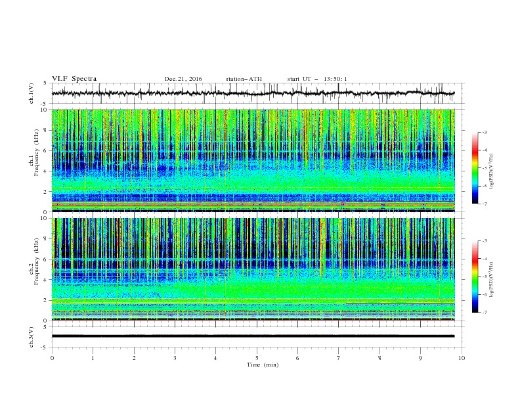Image resolution: width=520 pixels, height=402 pixels.
Task: Click the "VLF Spectra" plot title
Action: coord(74,79)
